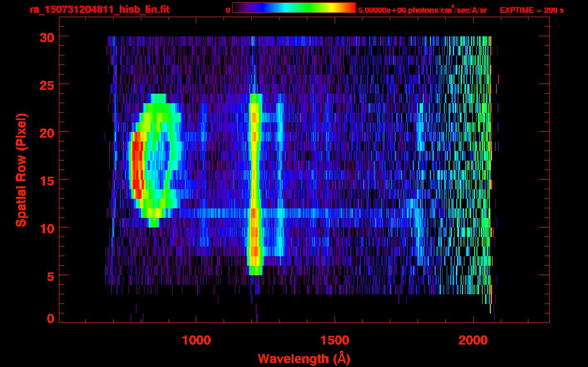
Task: Click the spatial row 0 tick label
Action: click(51, 318)
